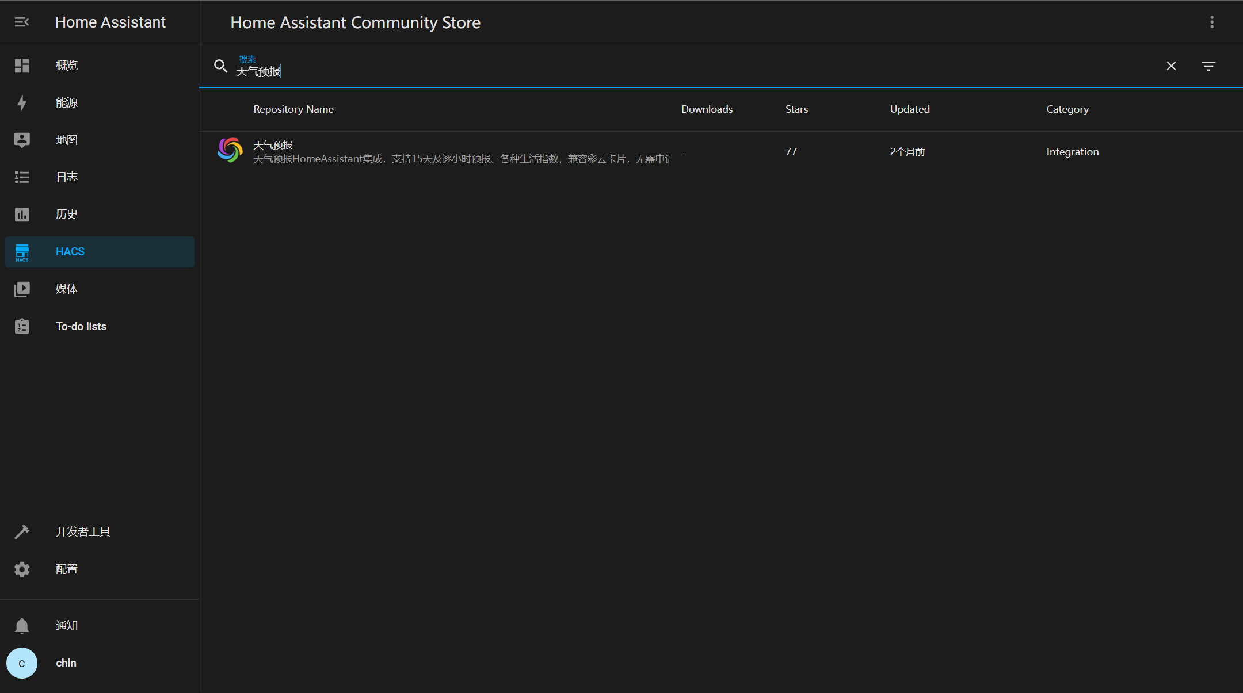Click the 配置 gear icon
1243x693 pixels.
pyautogui.click(x=22, y=569)
